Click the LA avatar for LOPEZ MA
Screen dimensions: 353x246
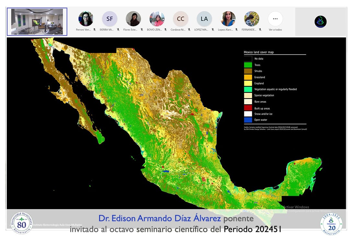click(x=204, y=19)
